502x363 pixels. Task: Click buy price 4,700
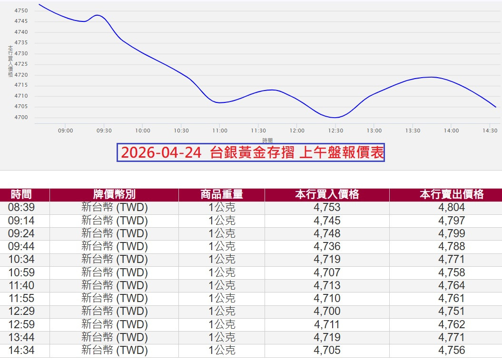[x=327, y=311]
